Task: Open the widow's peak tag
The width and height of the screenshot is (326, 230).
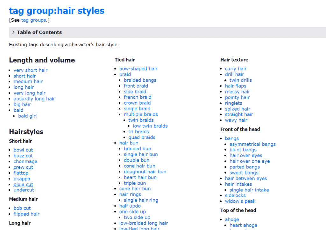Action: click(x=240, y=201)
